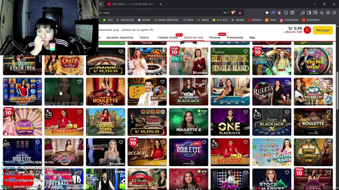Favorite Balloon Race with heart icon
This screenshot has width=339, height=190.
(x=287, y=142)
